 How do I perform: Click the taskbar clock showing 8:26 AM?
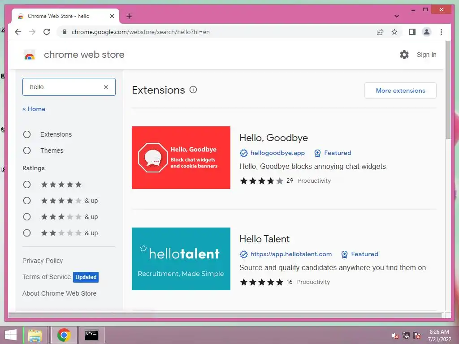[439, 335]
